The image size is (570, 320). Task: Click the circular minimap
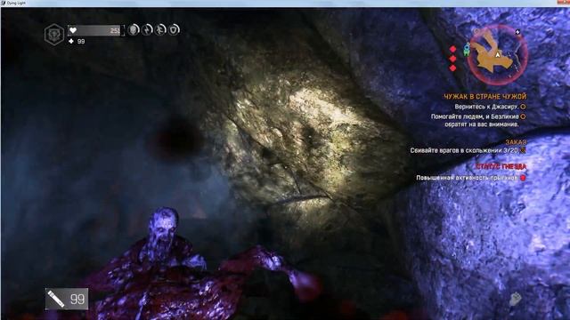coord(497,54)
